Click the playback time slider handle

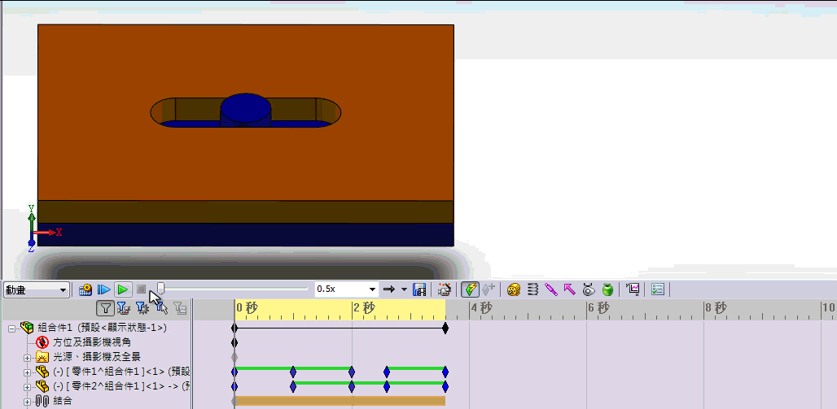point(160,289)
